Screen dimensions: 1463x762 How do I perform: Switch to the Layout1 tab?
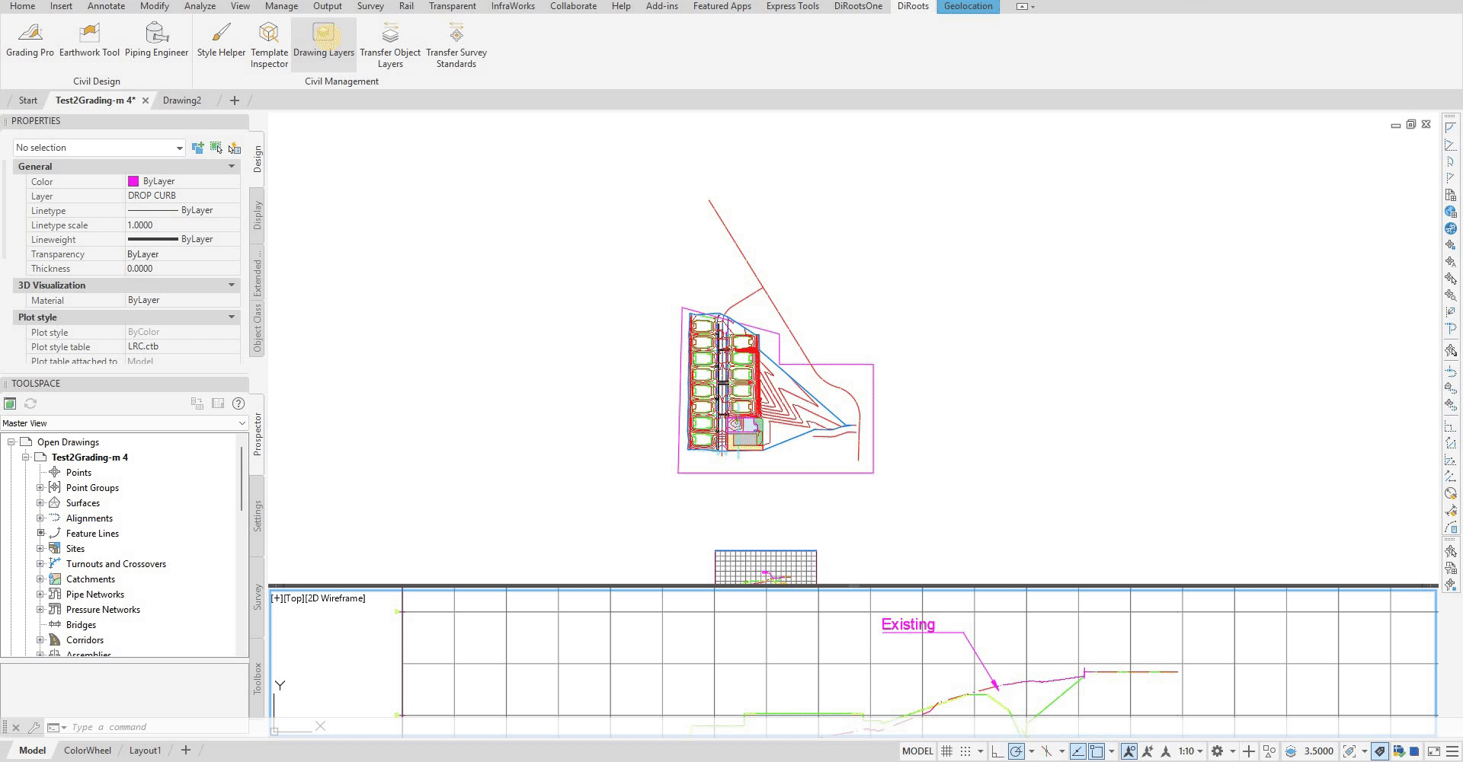click(x=145, y=751)
